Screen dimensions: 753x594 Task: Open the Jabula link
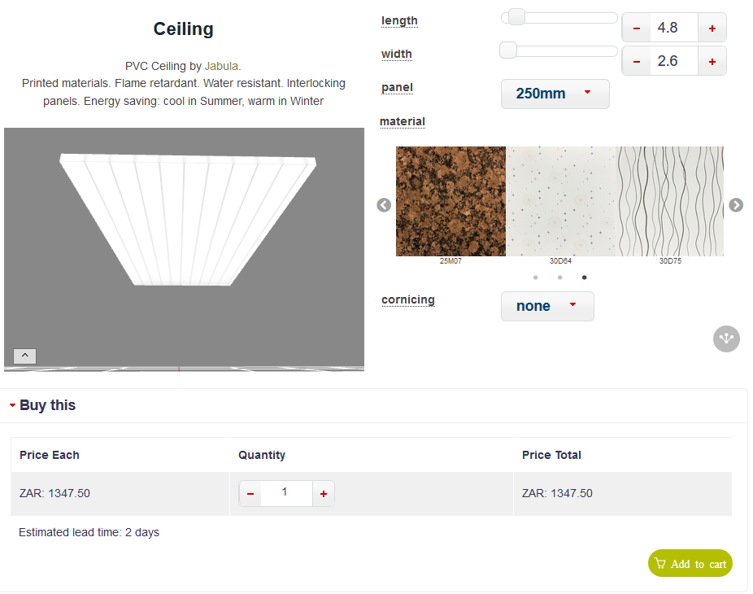coord(221,66)
